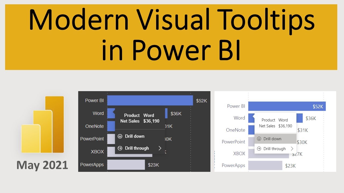Expand Drill through chevron in dark tooltip
Image resolution: width=344 pixels, height=193 pixels.
[x=160, y=148]
